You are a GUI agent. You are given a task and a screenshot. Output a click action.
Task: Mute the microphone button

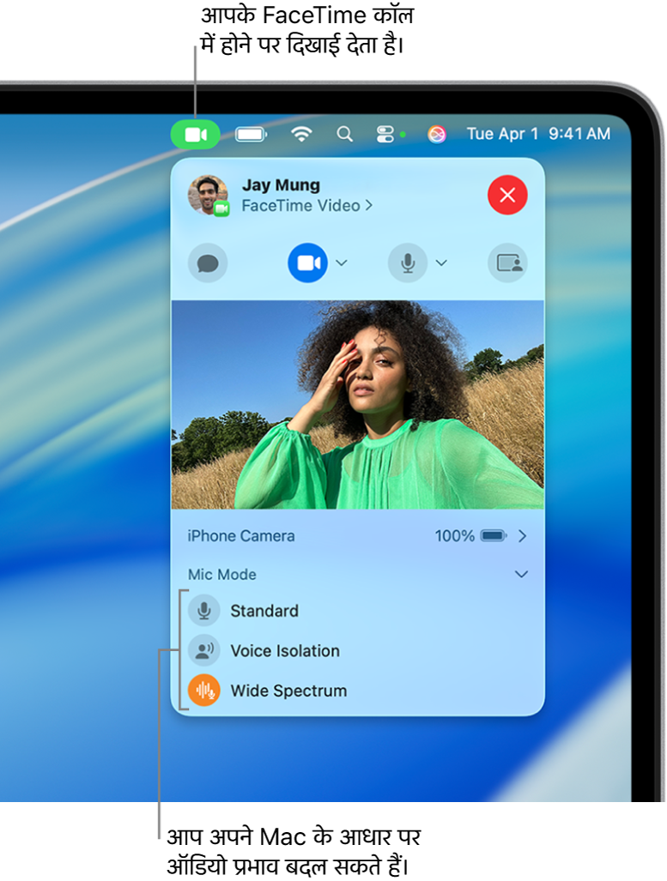point(408,262)
